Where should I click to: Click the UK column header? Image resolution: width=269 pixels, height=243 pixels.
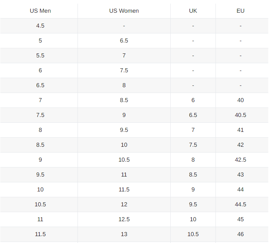pos(193,11)
